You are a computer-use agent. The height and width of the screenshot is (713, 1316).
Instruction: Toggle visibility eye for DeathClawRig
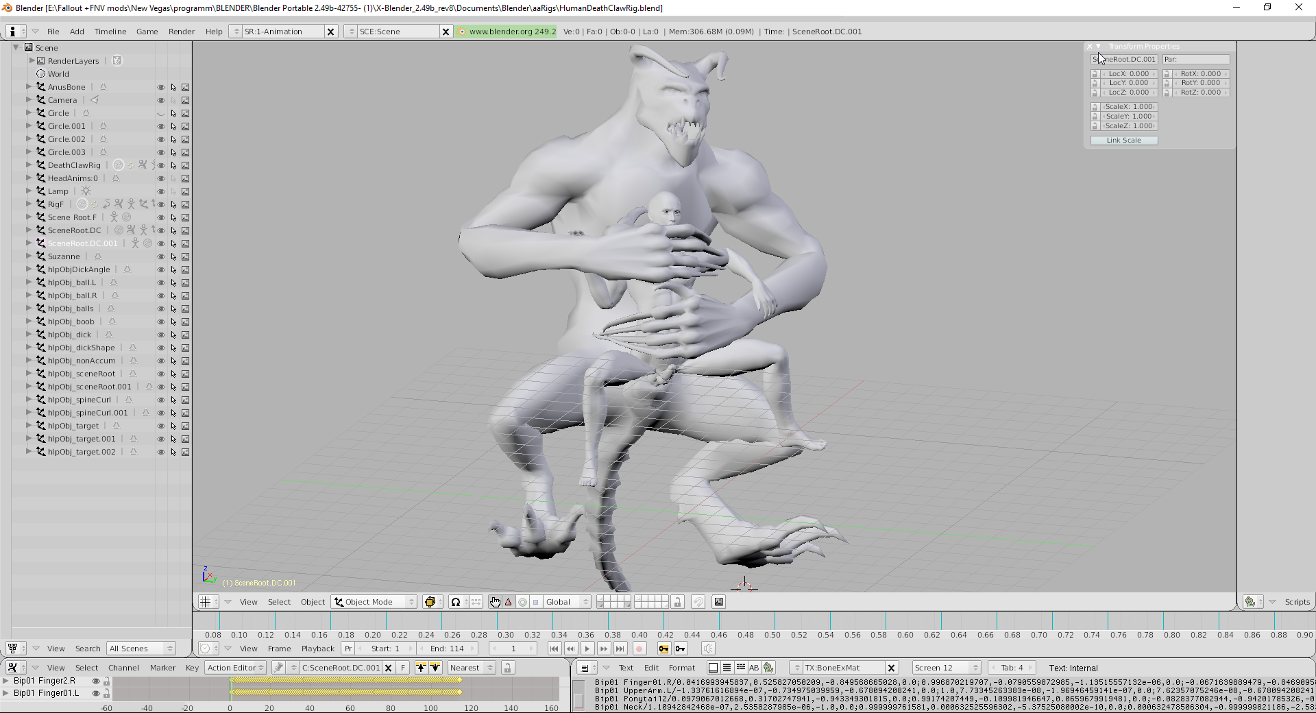pos(161,165)
